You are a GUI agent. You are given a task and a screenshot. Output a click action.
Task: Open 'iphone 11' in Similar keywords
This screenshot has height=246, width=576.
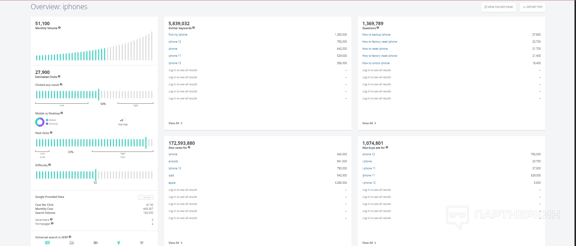[175, 56]
